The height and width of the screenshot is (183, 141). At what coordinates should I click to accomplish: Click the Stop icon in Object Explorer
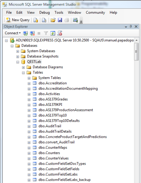click(x=39, y=34)
